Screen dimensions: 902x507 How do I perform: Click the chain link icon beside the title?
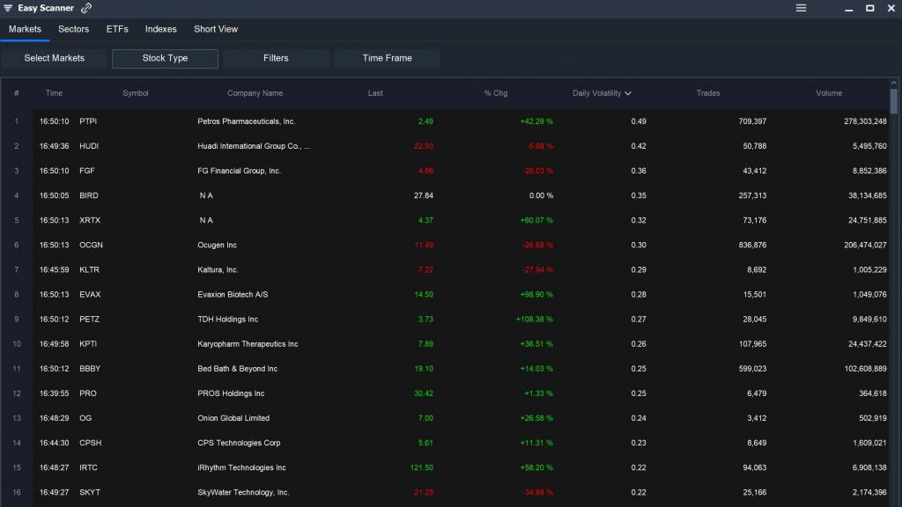pyautogui.click(x=85, y=8)
